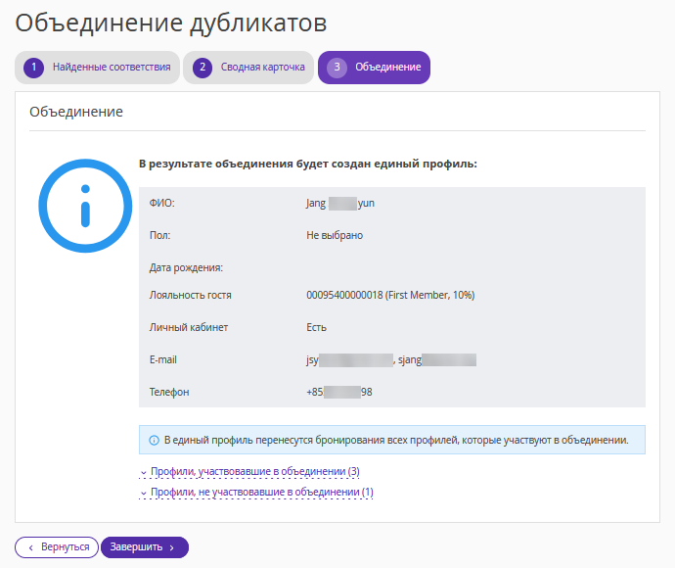Click the Не выбрано gender value
Image resolution: width=675 pixels, height=568 pixels.
click(335, 235)
